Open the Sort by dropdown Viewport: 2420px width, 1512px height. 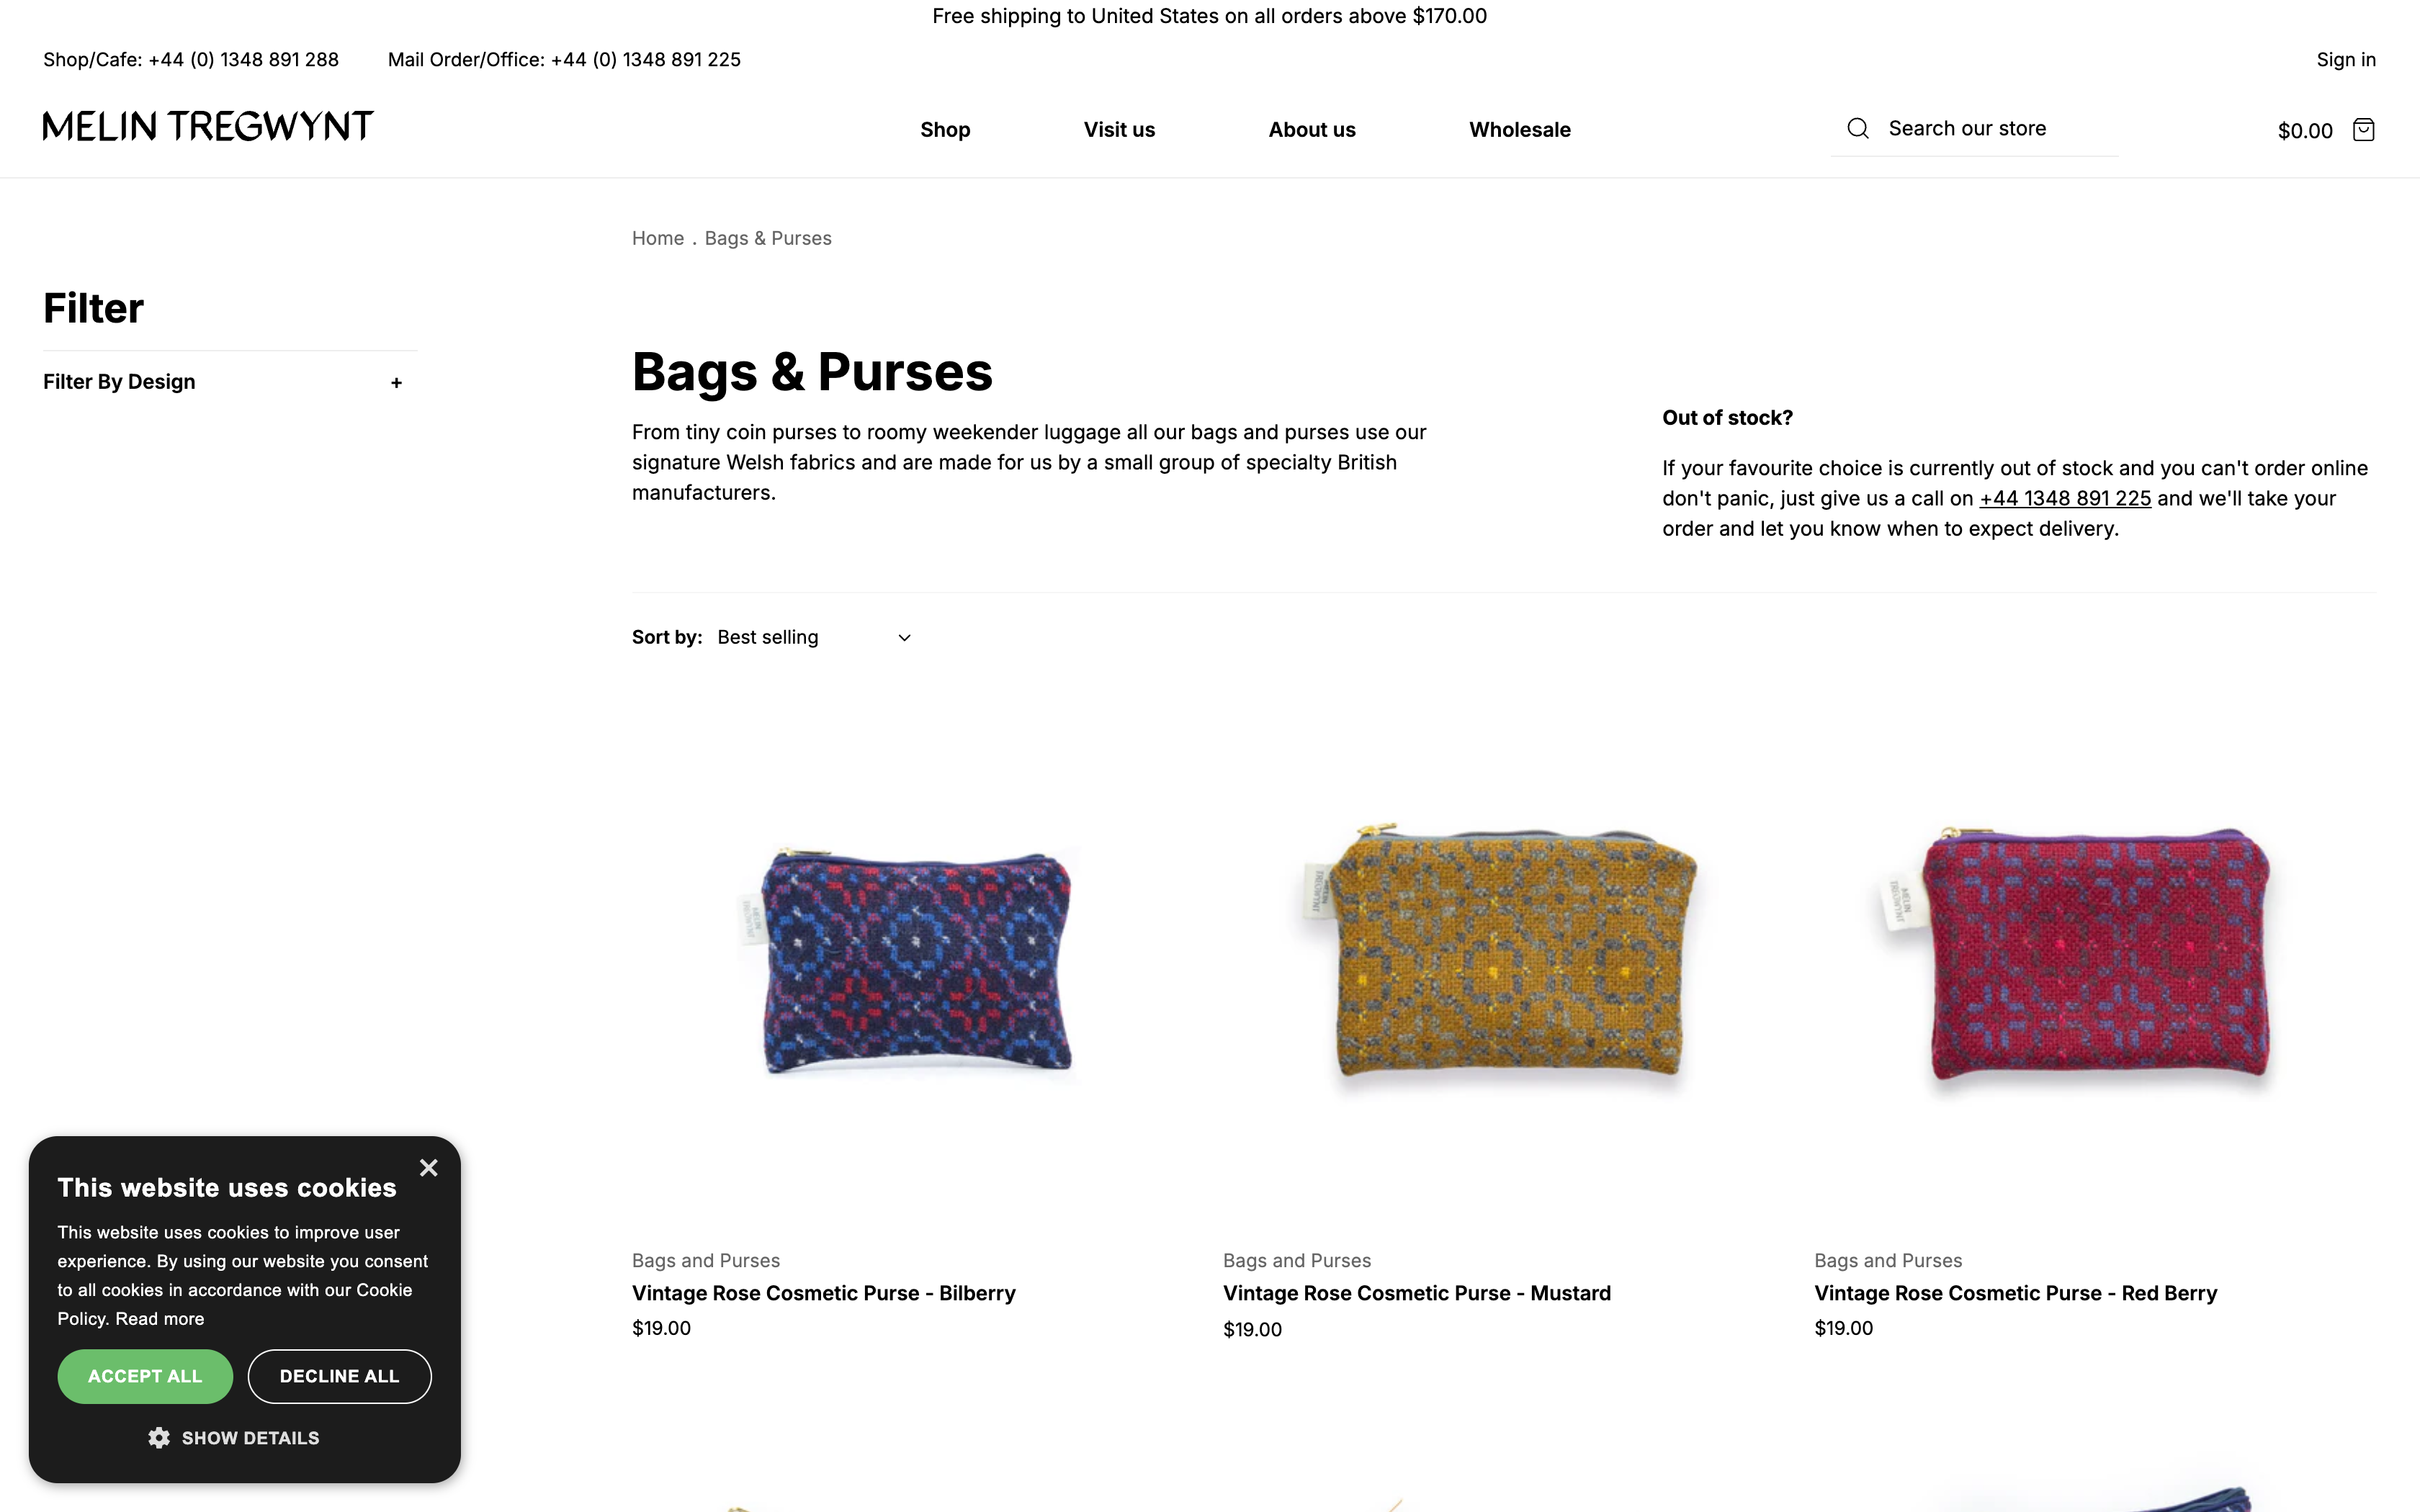coord(814,638)
